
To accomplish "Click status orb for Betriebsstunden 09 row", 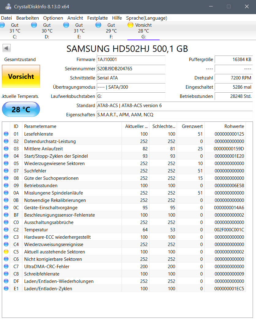I will tap(6, 185).
